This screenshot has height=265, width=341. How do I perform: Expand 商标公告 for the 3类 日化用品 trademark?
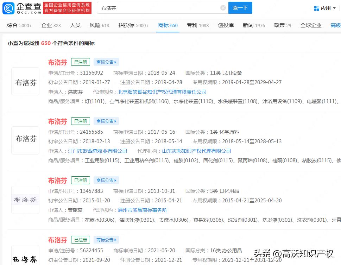pyautogui.click(x=106, y=181)
